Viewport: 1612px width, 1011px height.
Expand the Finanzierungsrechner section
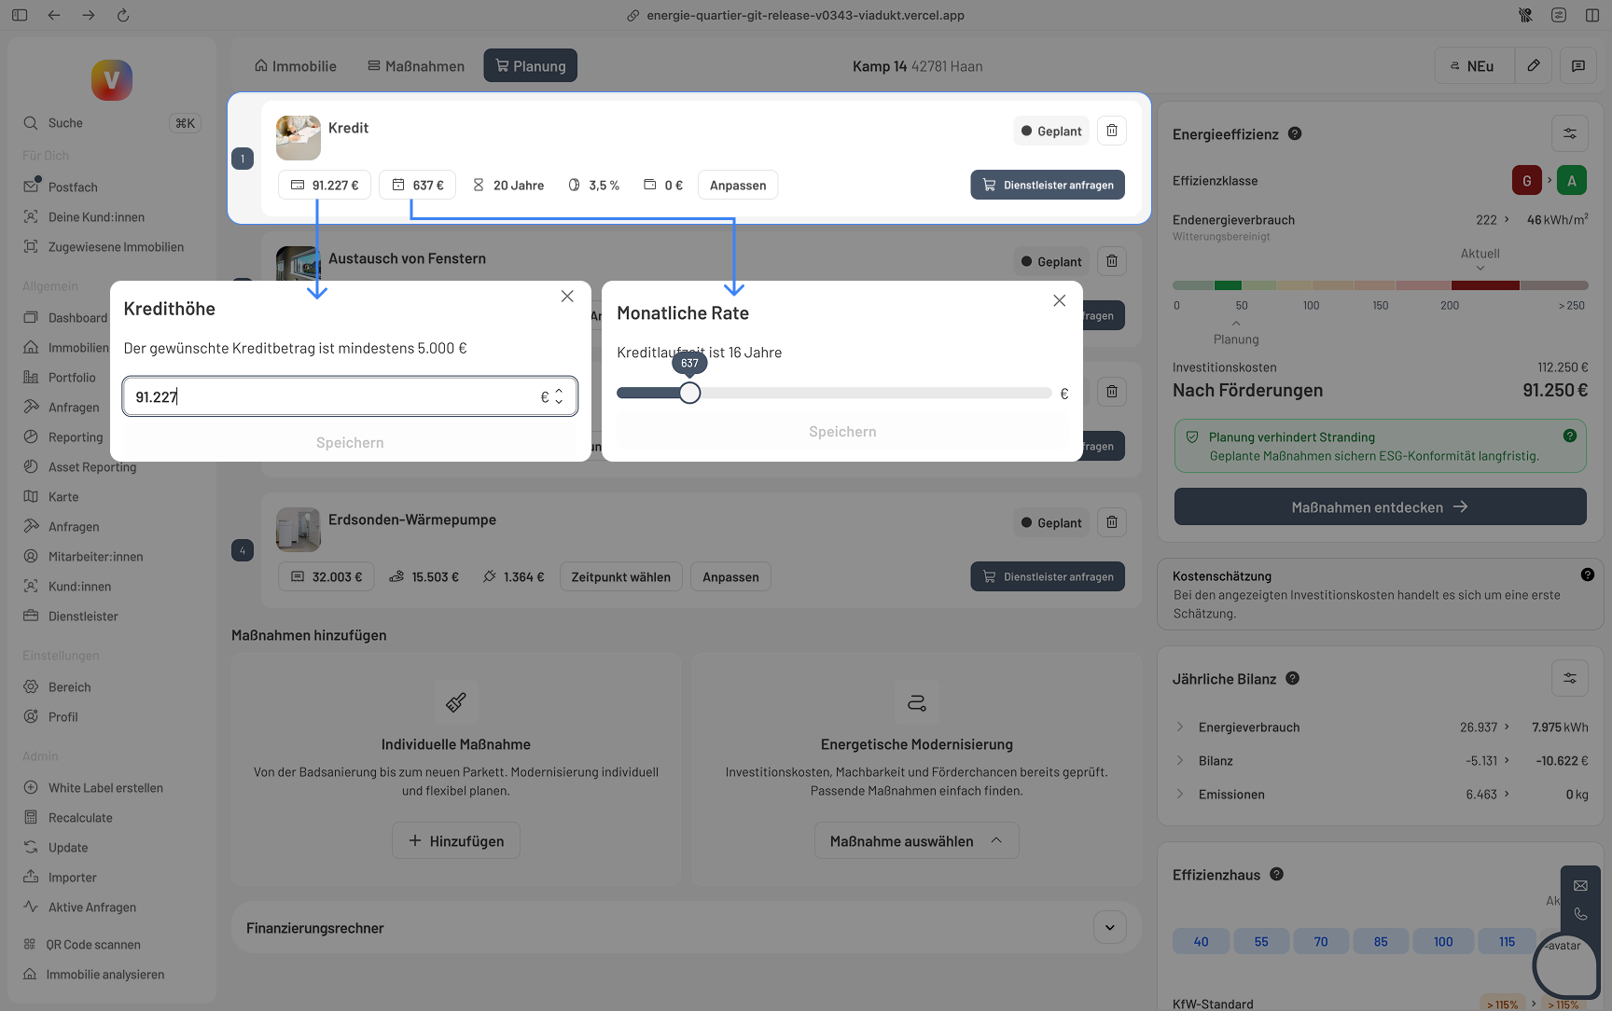coord(1109,928)
